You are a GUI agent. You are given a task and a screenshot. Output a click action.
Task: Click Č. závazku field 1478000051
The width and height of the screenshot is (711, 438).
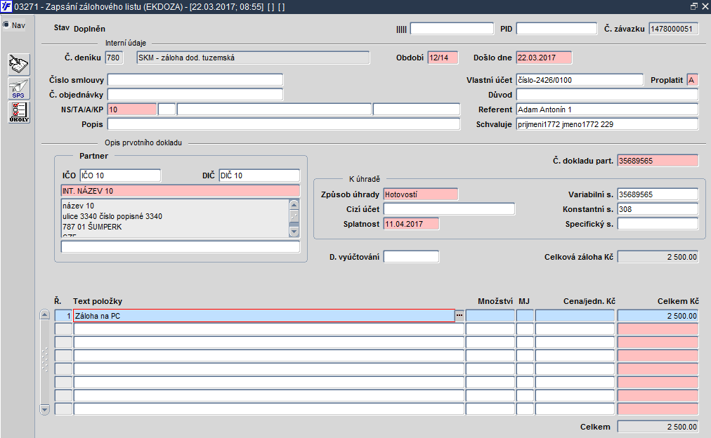673,29
